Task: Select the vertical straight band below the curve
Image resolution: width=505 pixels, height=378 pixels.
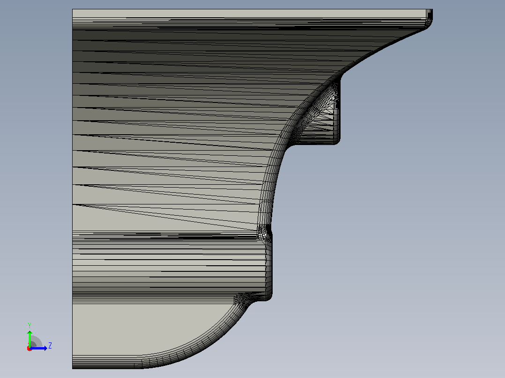Action: pos(268,267)
